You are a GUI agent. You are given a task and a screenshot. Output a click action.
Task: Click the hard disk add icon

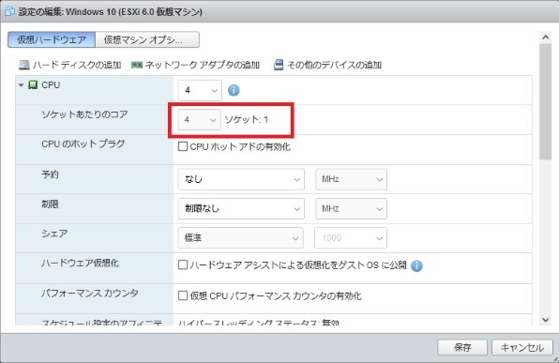coord(23,65)
